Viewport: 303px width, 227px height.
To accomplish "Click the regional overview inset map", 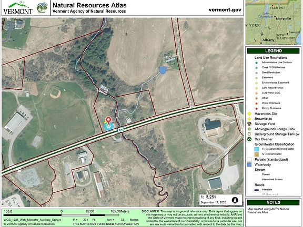I will (273, 22).
